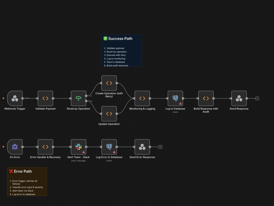
Task: Open the Create Operation (with Retry) node
Action: click(109, 83)
